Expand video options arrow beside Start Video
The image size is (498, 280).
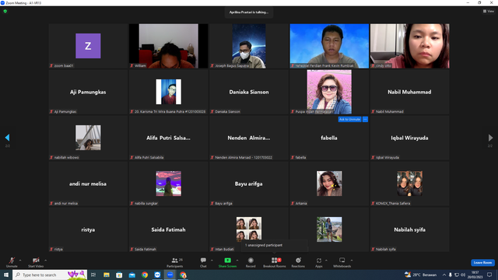[45, 261]
